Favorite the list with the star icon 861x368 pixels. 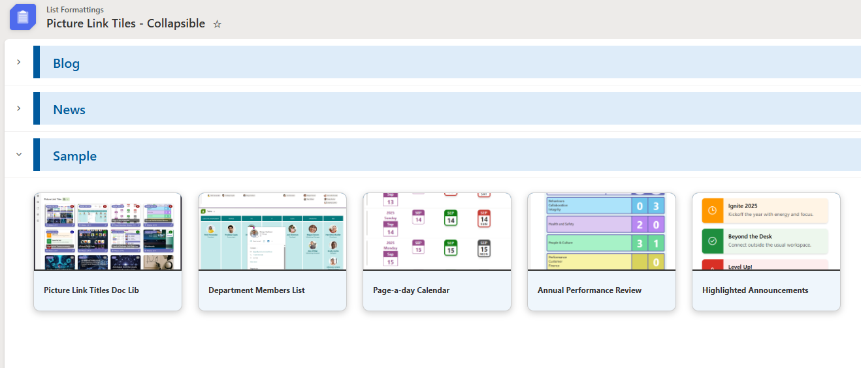pyautogui.click(x=218, y=24)
